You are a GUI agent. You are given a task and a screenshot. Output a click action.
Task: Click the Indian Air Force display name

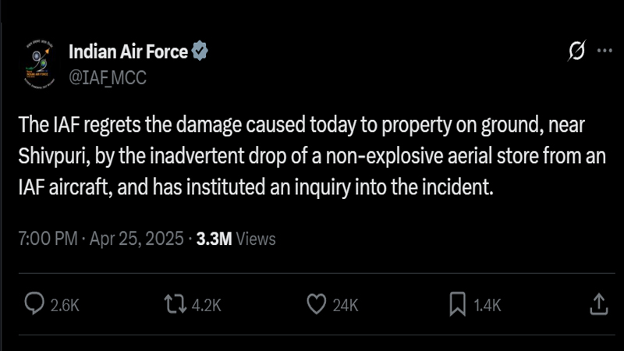(x=128, y=52)
